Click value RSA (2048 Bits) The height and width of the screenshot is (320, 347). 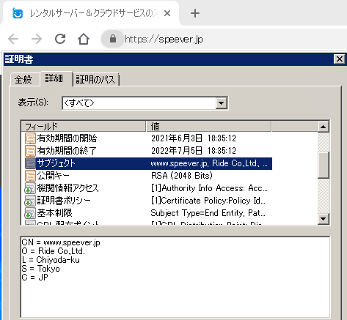coord(182,176)
